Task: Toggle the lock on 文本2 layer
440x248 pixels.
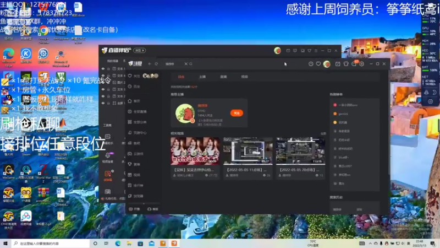Action: pyautogui.click(x=108, y=96)
